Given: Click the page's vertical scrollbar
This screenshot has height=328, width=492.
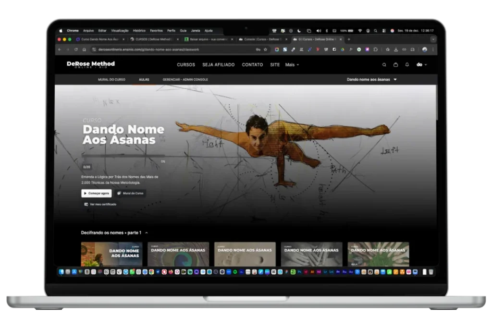Looking at the screenshot, I should [437, 103].
